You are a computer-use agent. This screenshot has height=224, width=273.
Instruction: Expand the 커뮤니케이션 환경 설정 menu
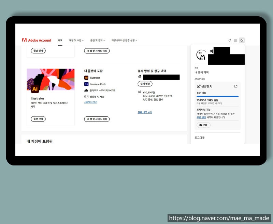124,40
